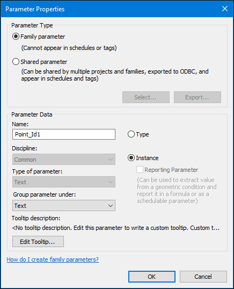Open the Group parameter under dropdown
The image size is (234, 289).
tap(64, 206)
